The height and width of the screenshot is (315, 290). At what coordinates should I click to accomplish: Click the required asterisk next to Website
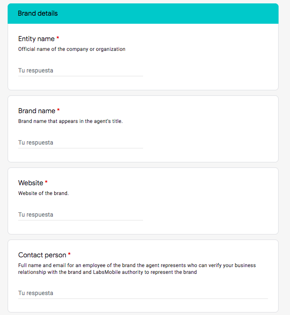pos(46,182)
